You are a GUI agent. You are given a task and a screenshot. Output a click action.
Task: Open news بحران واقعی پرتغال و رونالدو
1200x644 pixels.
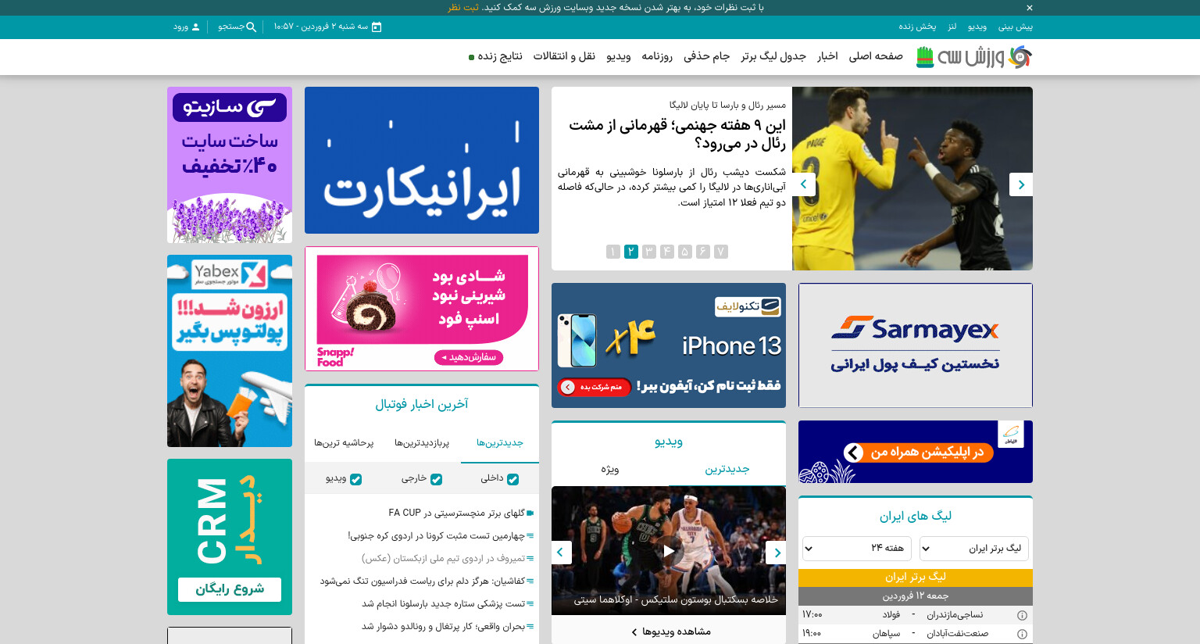443,627
